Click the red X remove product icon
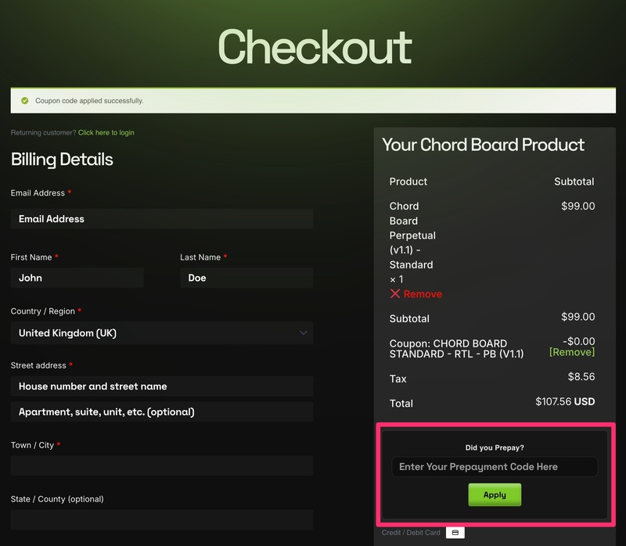Image resolution: width=626 pixels, height=546 pixels. tap(395, 294)
